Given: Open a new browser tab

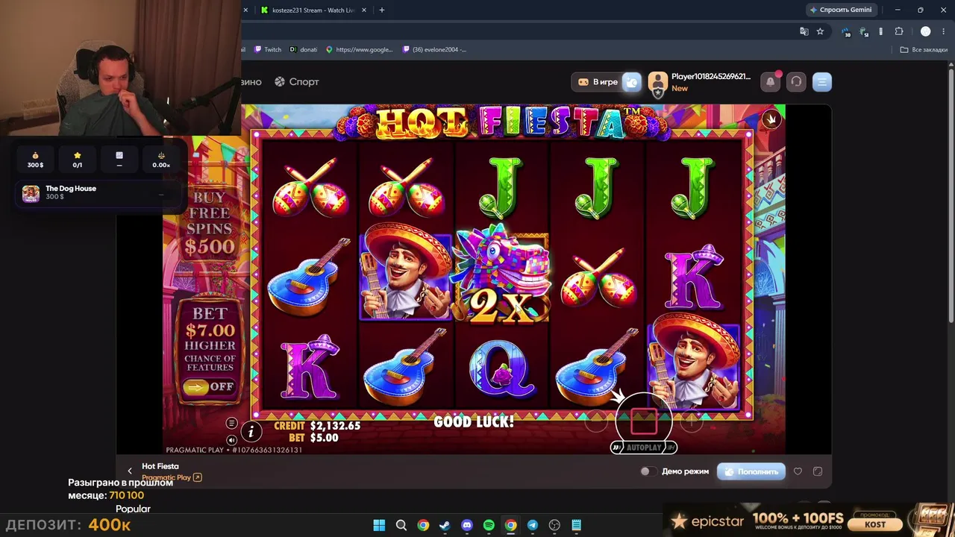Looking at the screenshot, I should (382, 10).
